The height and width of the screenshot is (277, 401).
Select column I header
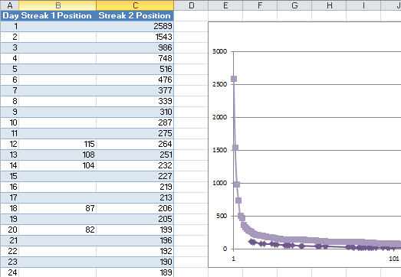(x=363, y=5)
